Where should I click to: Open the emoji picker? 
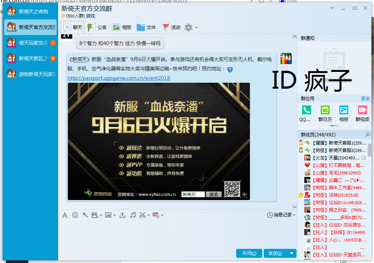75,215
